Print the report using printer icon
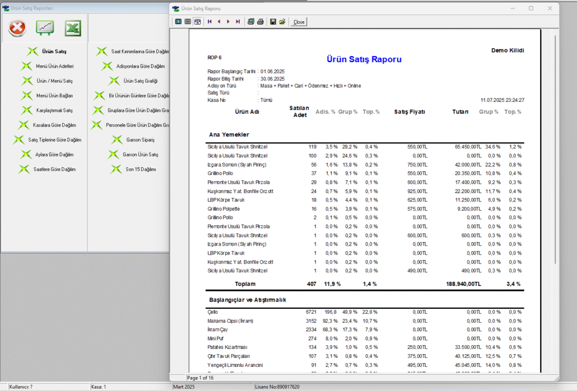This screenshot has height=391, width=577. coord(260,22)
